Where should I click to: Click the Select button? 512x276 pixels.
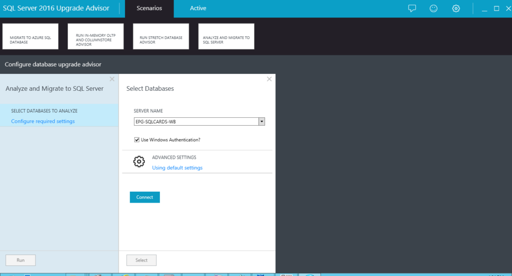(x=141, y=260)
